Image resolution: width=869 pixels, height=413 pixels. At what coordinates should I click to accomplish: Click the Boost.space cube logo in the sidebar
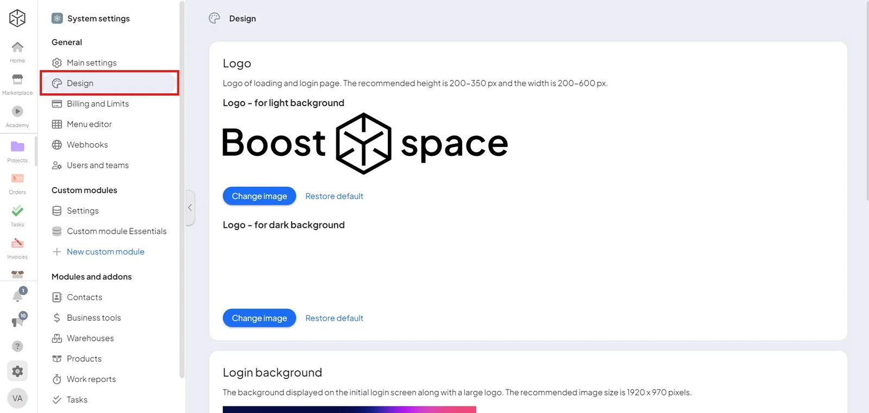[x=17, y=18]
